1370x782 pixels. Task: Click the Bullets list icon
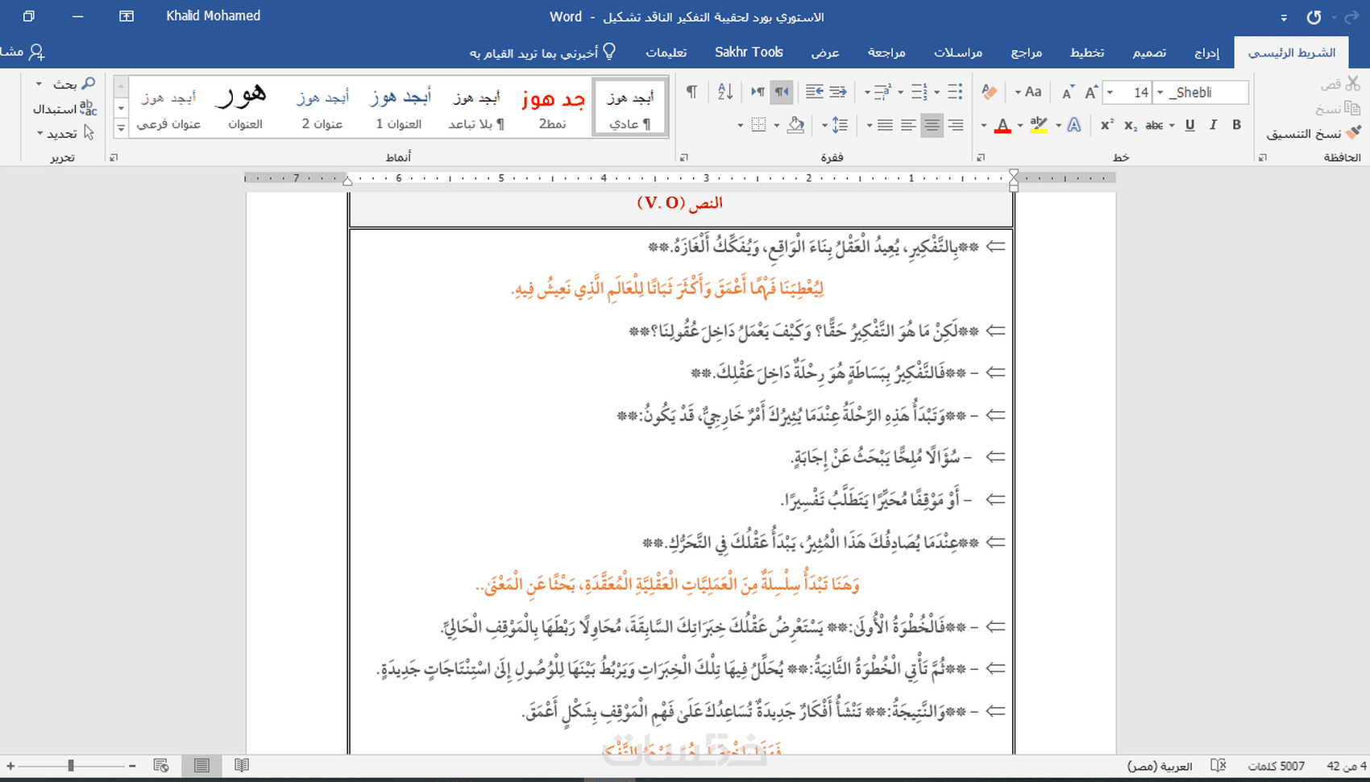click(956, 92)
